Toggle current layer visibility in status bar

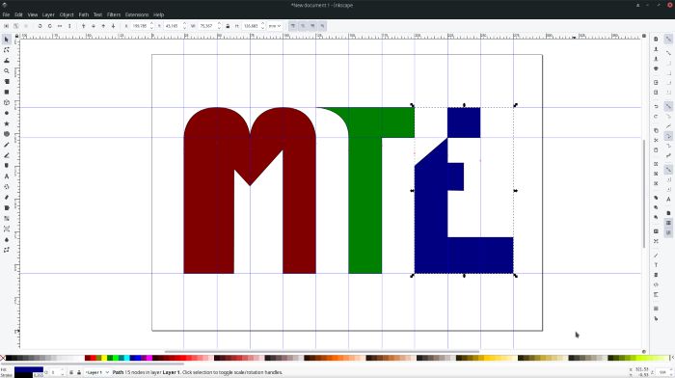coord(71,372)
